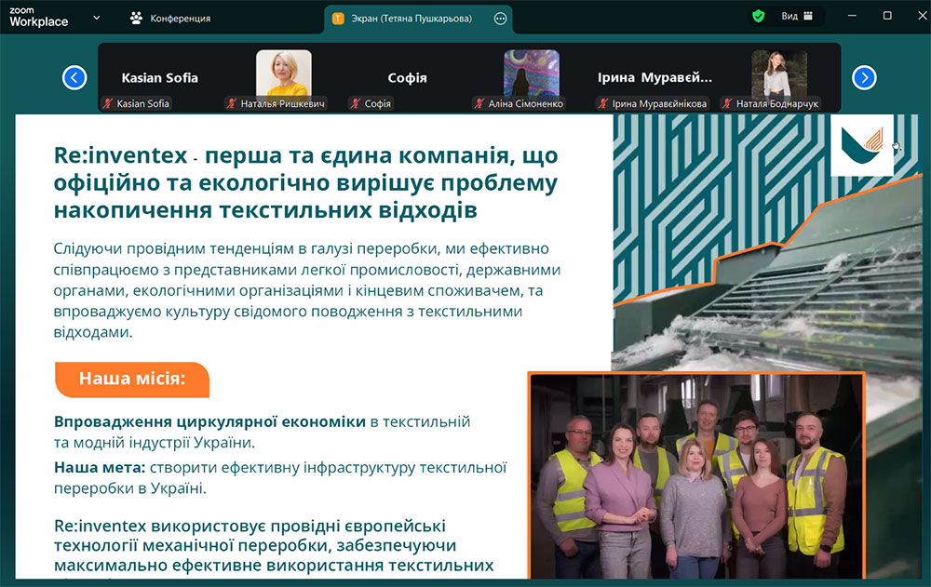The height and width of the screenshot is (587, 931).
Task: Click the muted mic icon for Наталя Боднарчук
Action: (x=726, y=104)
